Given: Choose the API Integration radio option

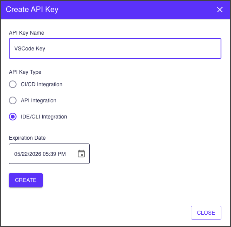Looking at the screenshot, I should [13, 100].
